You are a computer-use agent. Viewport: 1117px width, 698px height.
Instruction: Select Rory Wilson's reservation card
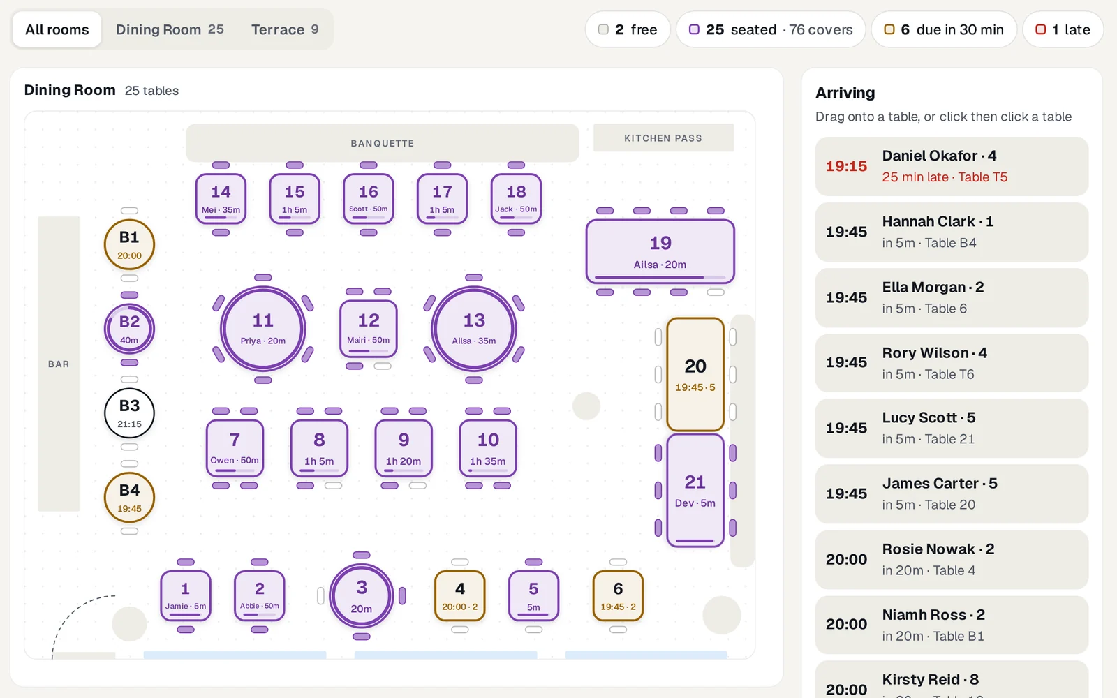click(952, 363)
